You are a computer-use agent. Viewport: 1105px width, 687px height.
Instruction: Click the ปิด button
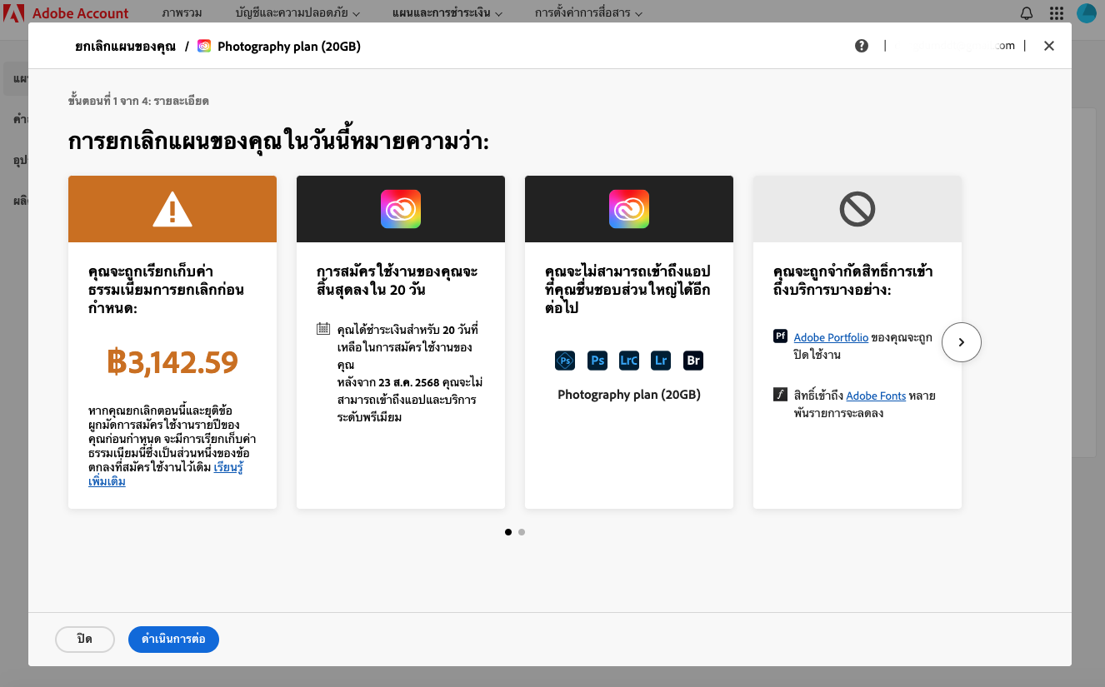[x=85, y=639]
